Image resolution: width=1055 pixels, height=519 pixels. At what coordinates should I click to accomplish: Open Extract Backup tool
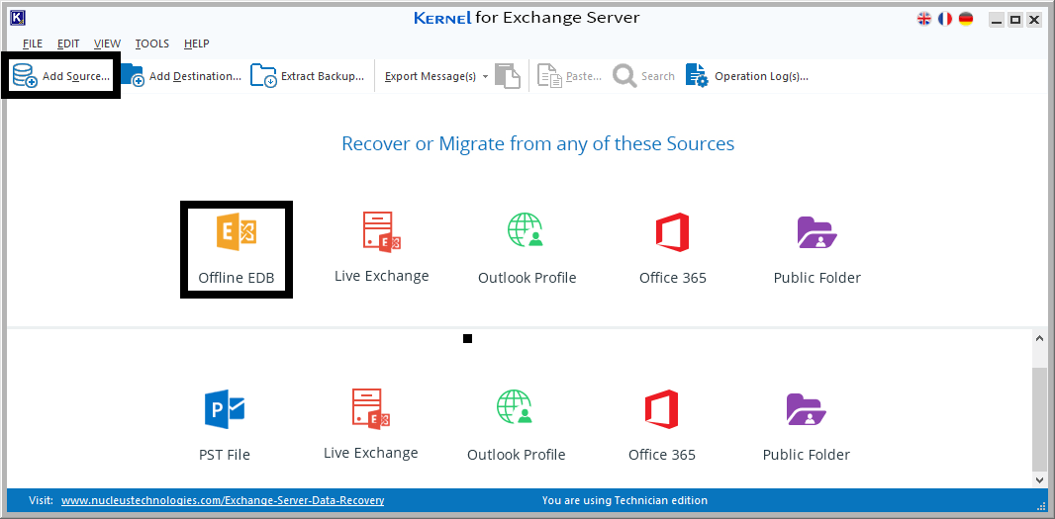point(308,76)
